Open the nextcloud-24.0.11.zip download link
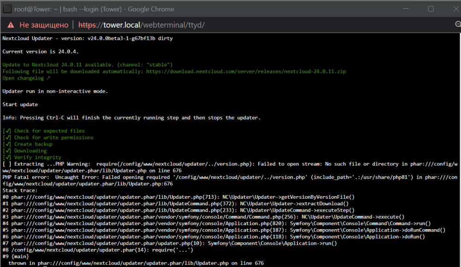Viewport: 461px width, 267px height. pos(246,71)
